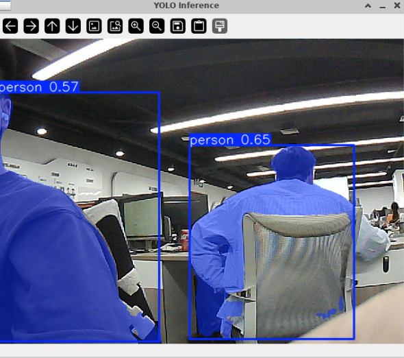
Task: Open the greyed paintbrush properties icon
Action: 220,26
